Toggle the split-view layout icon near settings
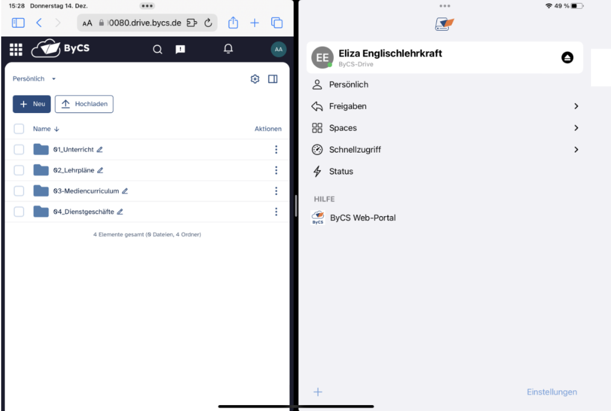 coord(273,78)
